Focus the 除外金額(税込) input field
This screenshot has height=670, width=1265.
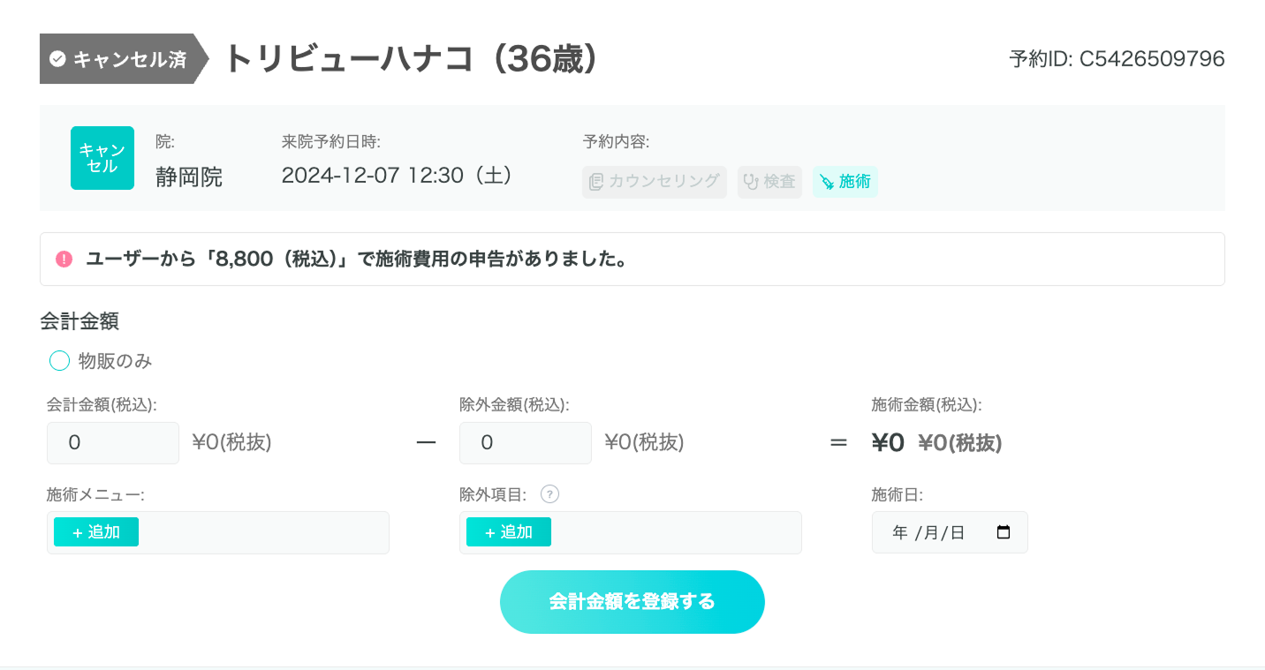(526, 442)
